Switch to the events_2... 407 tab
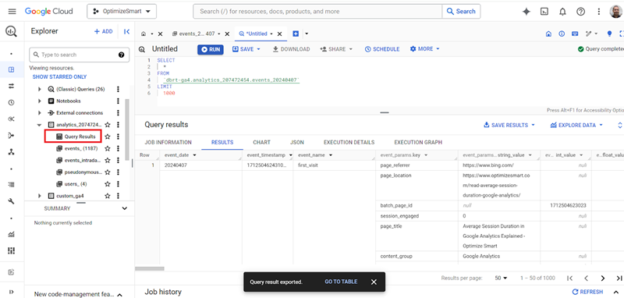 click(197, 34)
